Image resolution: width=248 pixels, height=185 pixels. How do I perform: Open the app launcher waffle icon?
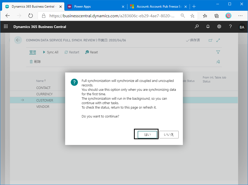pyautogui.click(x=6, y=26)
